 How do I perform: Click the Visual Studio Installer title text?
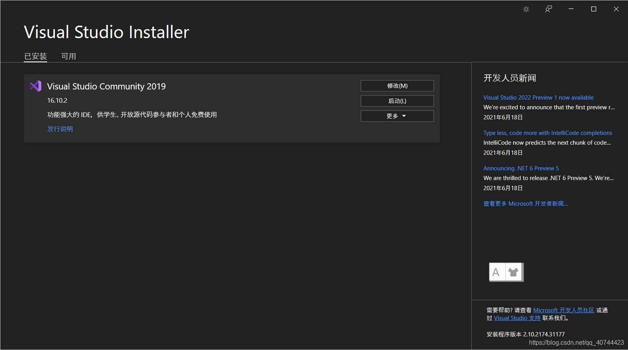tap(106, 32)
